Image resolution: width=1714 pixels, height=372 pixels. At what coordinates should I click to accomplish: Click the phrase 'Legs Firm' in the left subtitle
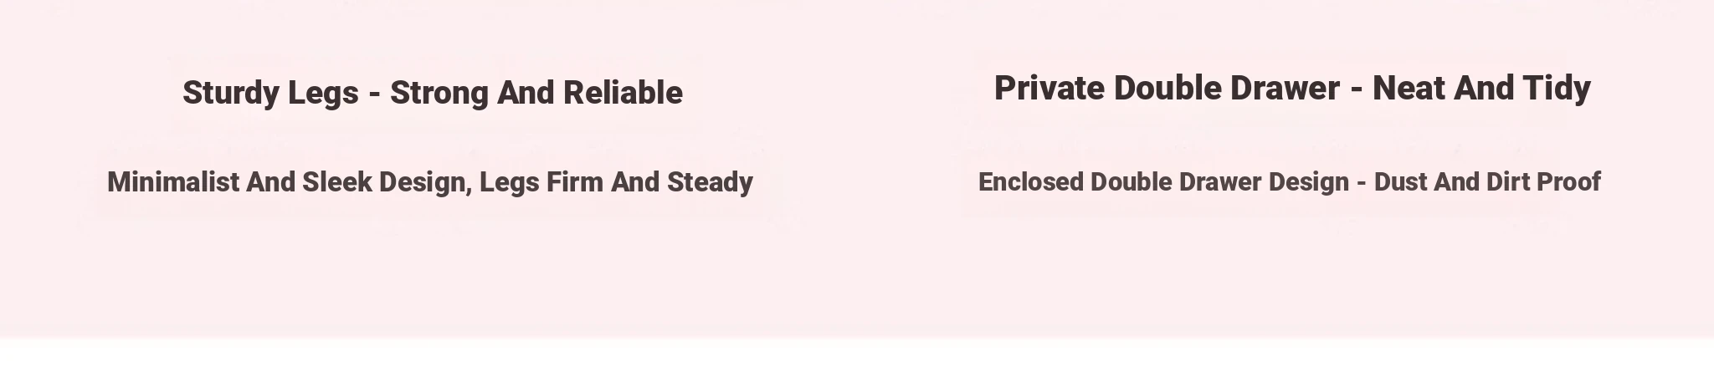point(541,182)
